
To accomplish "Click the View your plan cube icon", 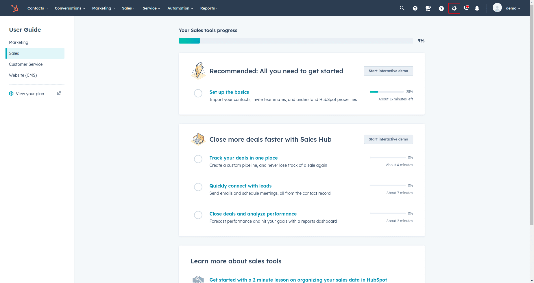I will click(11, 93).
